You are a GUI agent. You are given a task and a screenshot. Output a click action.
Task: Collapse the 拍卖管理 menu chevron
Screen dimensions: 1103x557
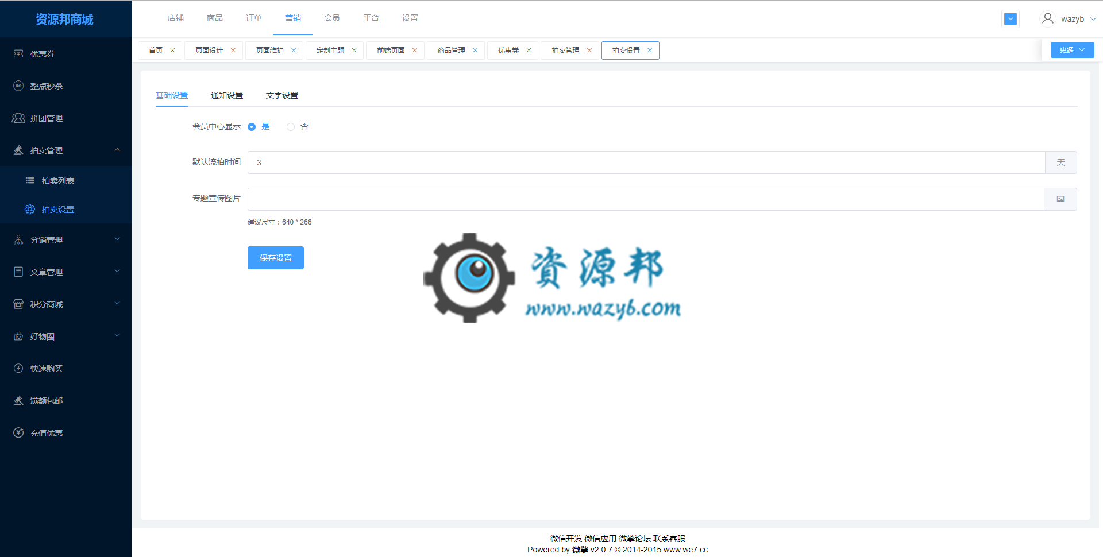117,150
